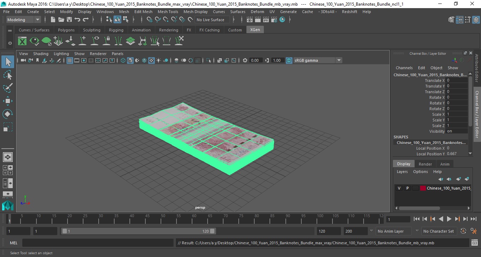Open the Modeling menu set dropdown

[x=24, y=20]
